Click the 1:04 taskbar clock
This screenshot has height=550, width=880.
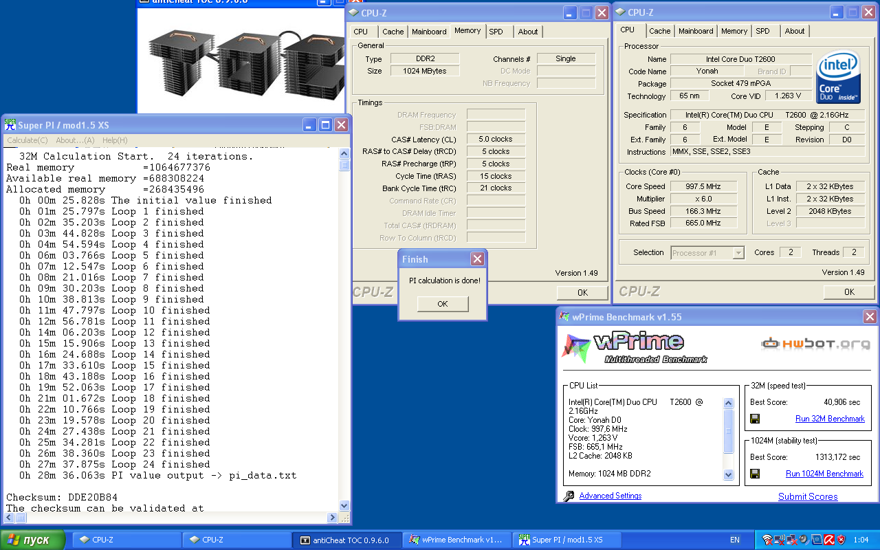pyautogui.click(x=861, y=540)
